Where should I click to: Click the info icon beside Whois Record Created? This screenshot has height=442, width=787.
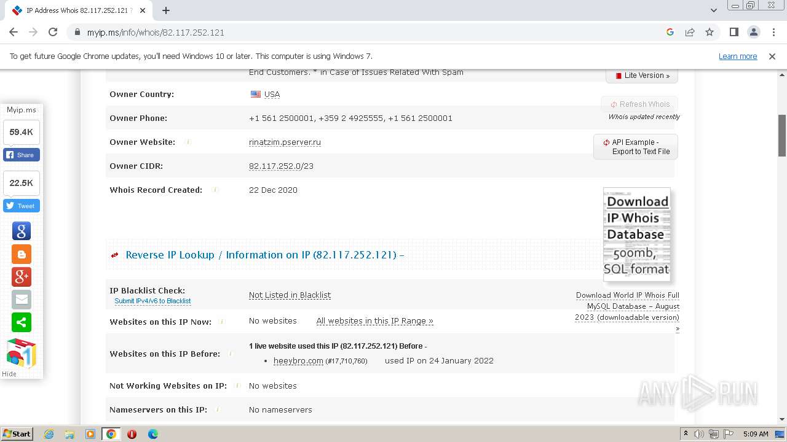(x=215, y=190)
